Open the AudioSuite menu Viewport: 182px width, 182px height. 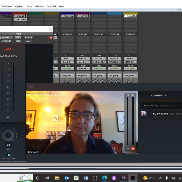point(7,7)
